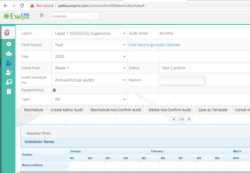Viewport: 250px width, 173px height.
Task: Toggle the hamburger menu icon
Action: 42,15
